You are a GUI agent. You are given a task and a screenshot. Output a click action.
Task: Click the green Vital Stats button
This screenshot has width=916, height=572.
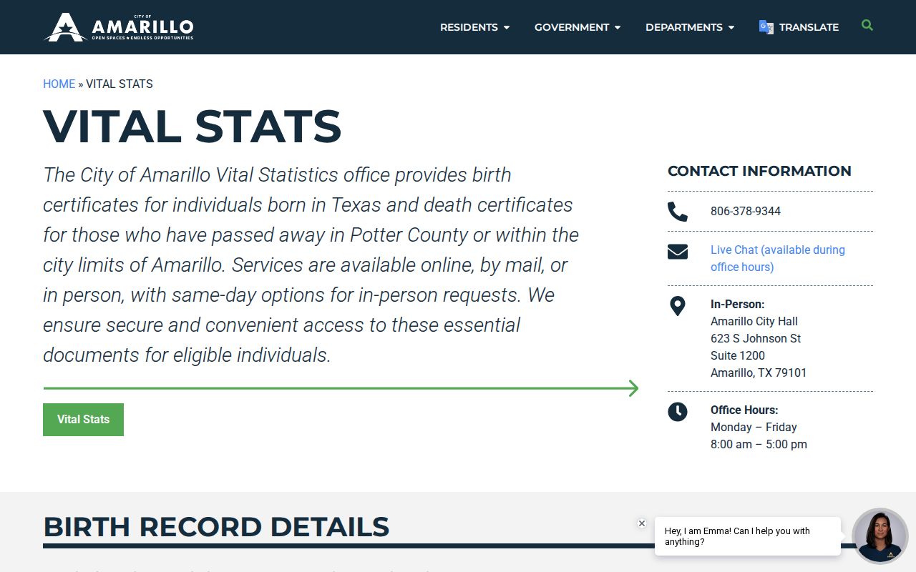[83, 420]
